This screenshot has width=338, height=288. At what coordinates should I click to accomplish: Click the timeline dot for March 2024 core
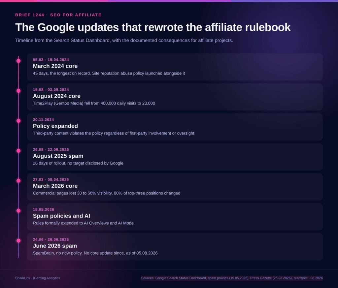click(18, 61)
